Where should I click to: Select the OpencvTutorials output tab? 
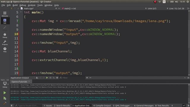(x=19, y=82)
